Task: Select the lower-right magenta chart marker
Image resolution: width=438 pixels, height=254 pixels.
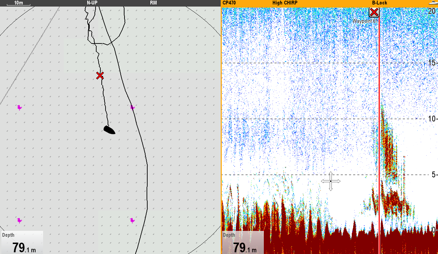Action: [132, 220]
